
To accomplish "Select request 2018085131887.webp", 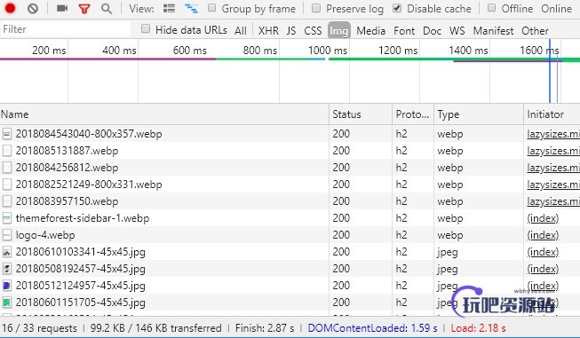I will (x=67, y=151).
